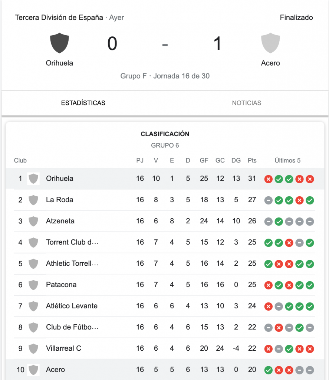329x380 pixels.
Task: Open the Noticias tab
Action: pyautogui.click(x=247, y=103)
